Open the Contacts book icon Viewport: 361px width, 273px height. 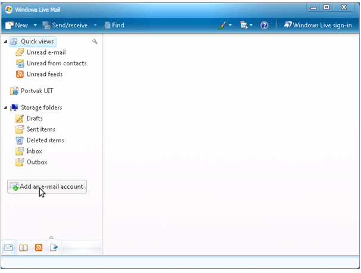pos(24,247)
